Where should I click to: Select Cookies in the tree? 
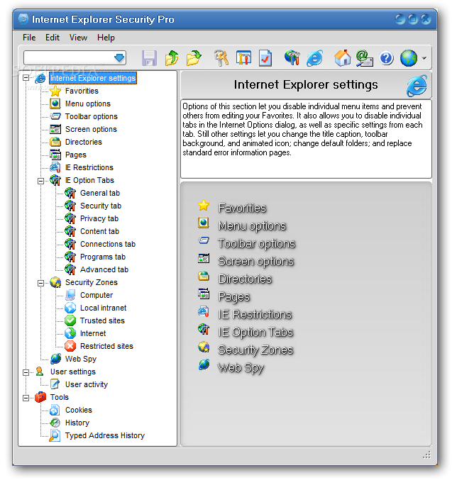click(x=79, y=411)
